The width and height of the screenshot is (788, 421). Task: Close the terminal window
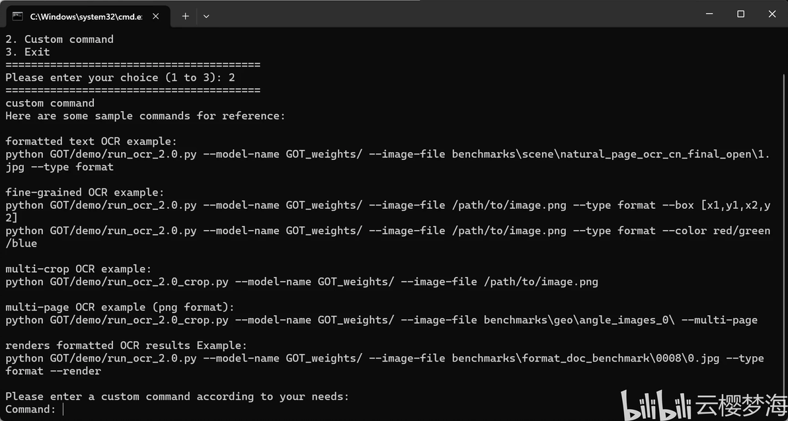pos(772,14)
